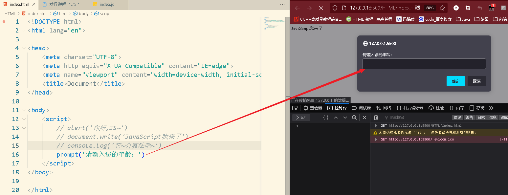Collapse the head tag fold at line 4
Viewport: 508px width, 195px height.
24,48
